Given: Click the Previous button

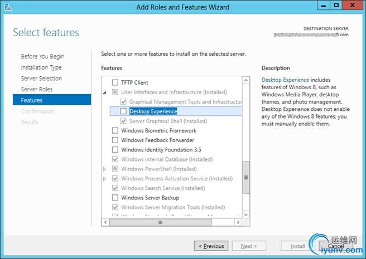Looking at the screenshot, I should [211, 246].
